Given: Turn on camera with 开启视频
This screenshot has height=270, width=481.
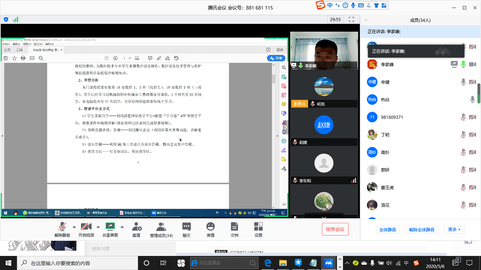Looking at the screenshot, I should tap(86, 227).
